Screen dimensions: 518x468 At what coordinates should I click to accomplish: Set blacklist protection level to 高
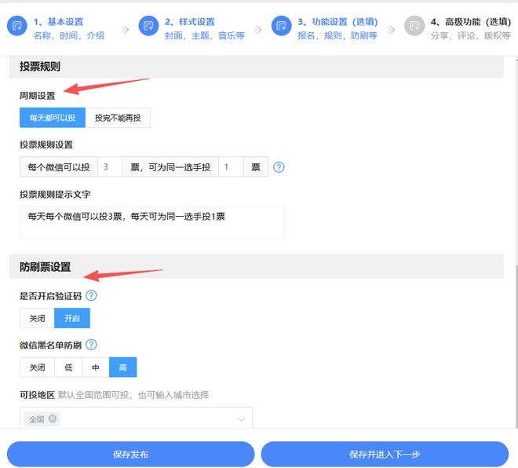click(x=122, y=367)
